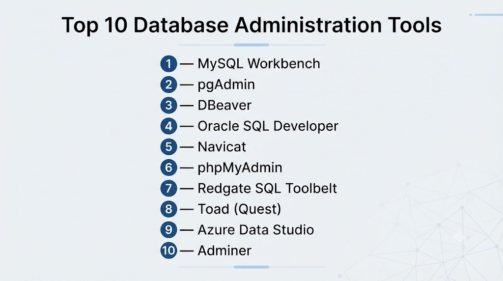Select the 'Navicat' list entry
The width and height of the screenshot is (503, 281).
[x=222, y=147]
